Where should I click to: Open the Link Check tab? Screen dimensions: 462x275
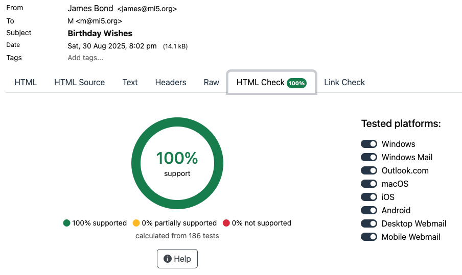pos(344,82)
